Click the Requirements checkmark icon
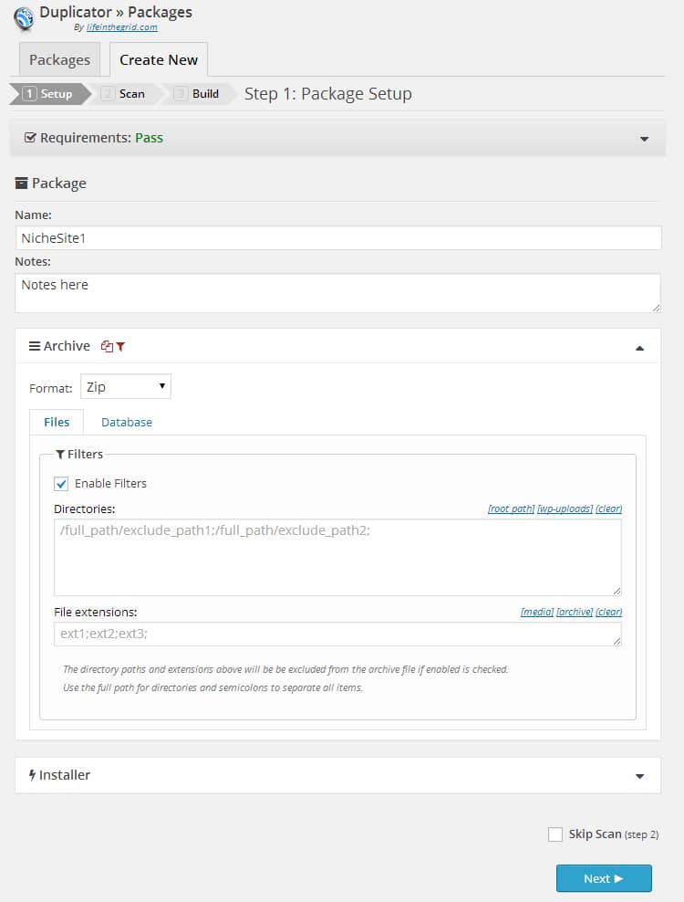 pyautogui.click(x=30, y=138)
